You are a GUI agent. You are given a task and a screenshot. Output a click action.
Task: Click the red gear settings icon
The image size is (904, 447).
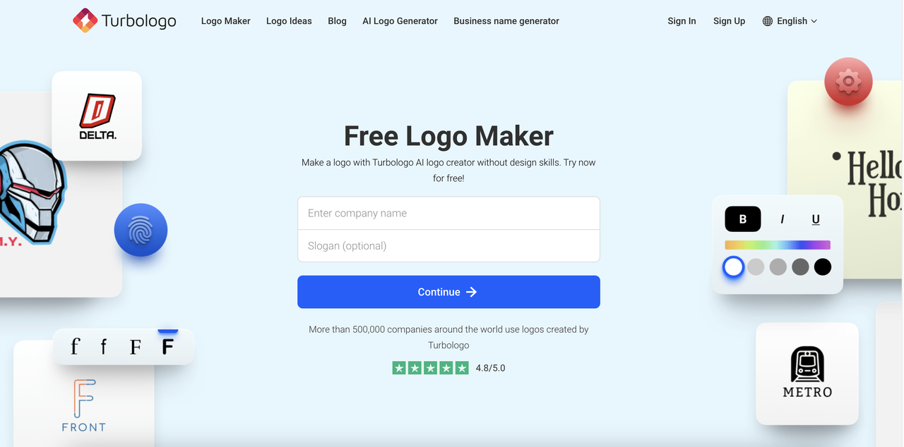847,81
